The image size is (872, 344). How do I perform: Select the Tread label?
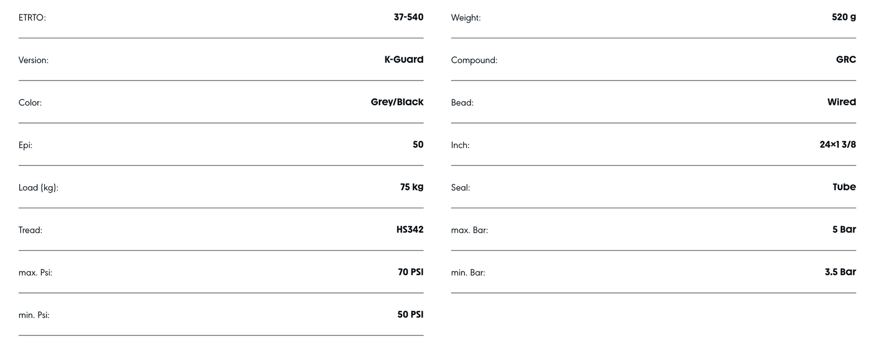[30, 230]
